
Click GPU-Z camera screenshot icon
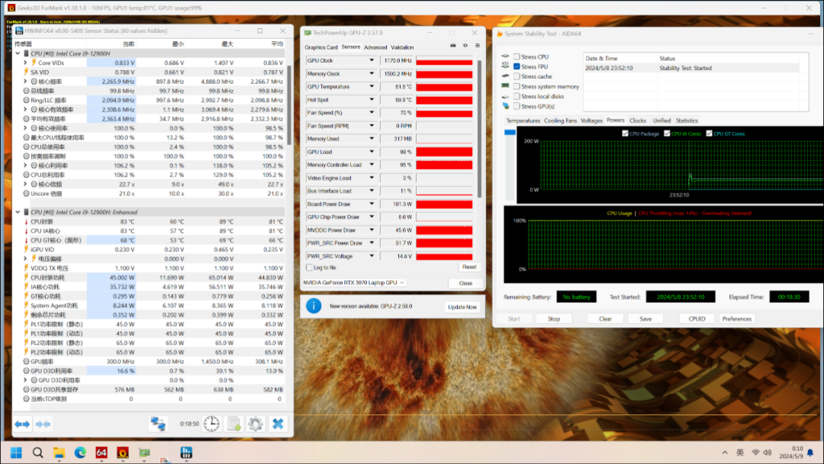[x=453, y=46]
